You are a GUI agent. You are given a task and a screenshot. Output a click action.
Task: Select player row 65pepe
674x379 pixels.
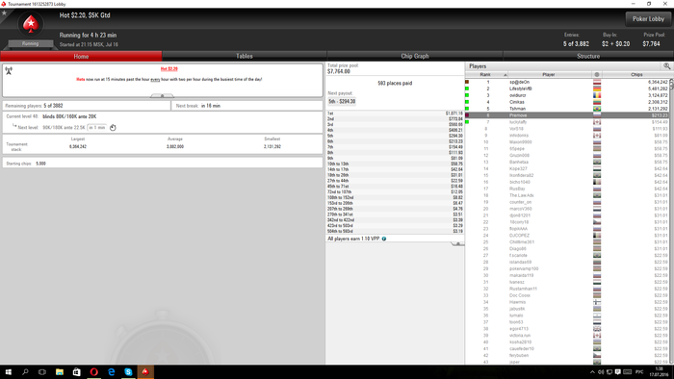[567, 148]
